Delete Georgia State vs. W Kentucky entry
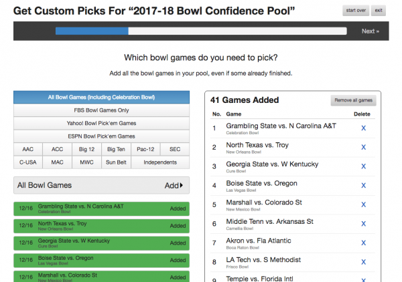The height and width of the screenshot is (282, 402). (363, 166)
